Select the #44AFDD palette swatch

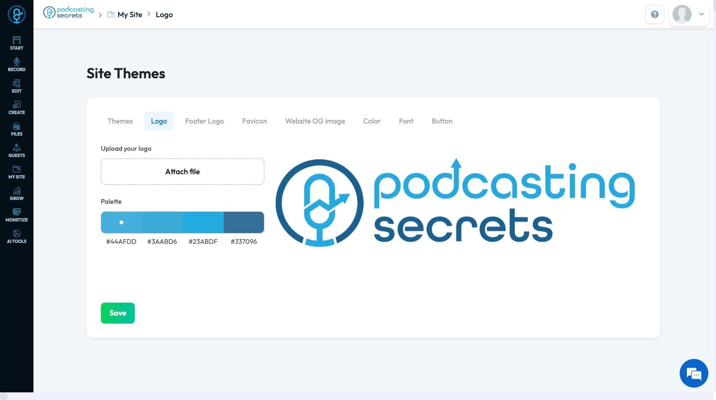click(121, 222)
